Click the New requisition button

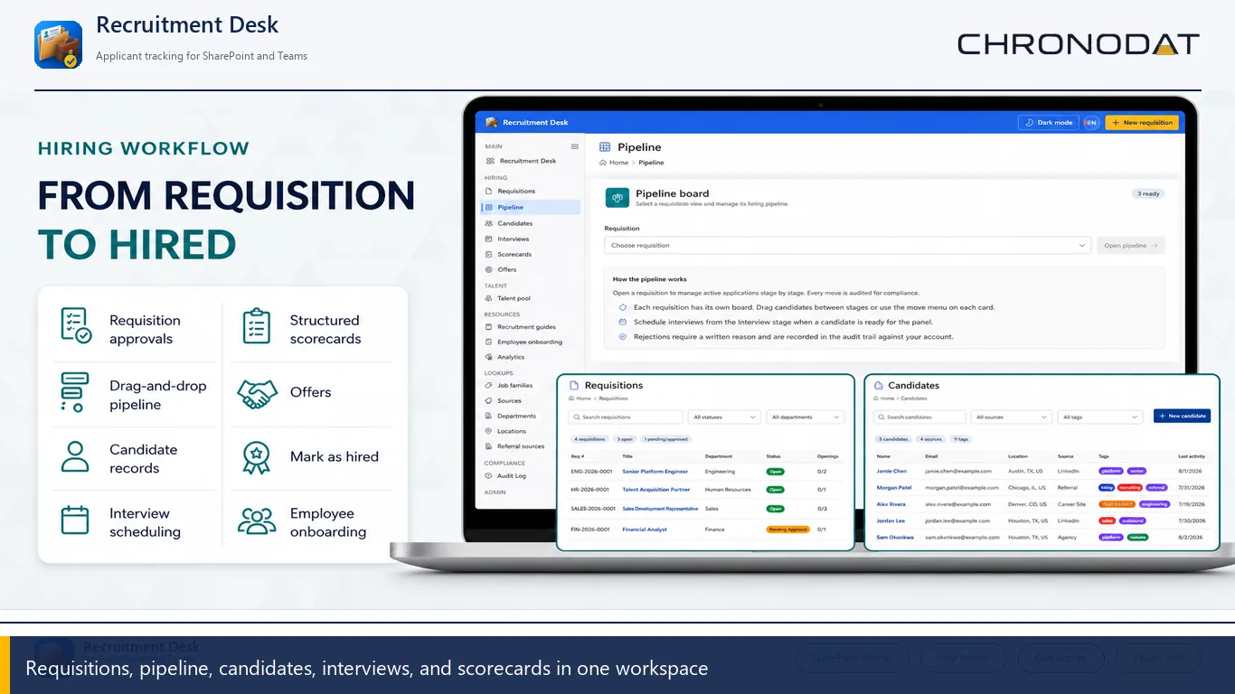(x=1142, y=122)
